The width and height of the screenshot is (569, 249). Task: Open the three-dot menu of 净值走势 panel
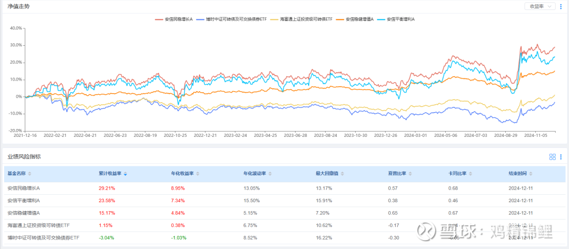coord(561,6)
